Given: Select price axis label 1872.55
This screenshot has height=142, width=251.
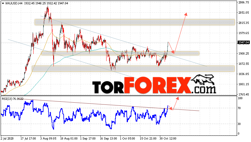Looking at the screenshot, I should click(x=244, y=64).
